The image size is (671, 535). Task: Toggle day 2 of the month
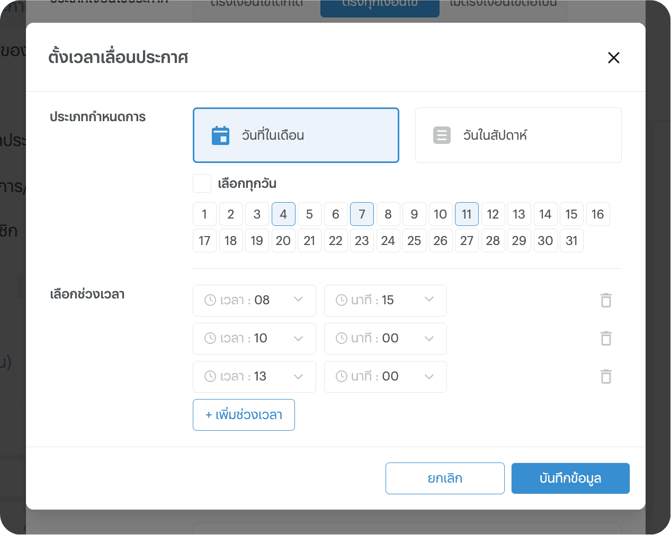[231, 214]
